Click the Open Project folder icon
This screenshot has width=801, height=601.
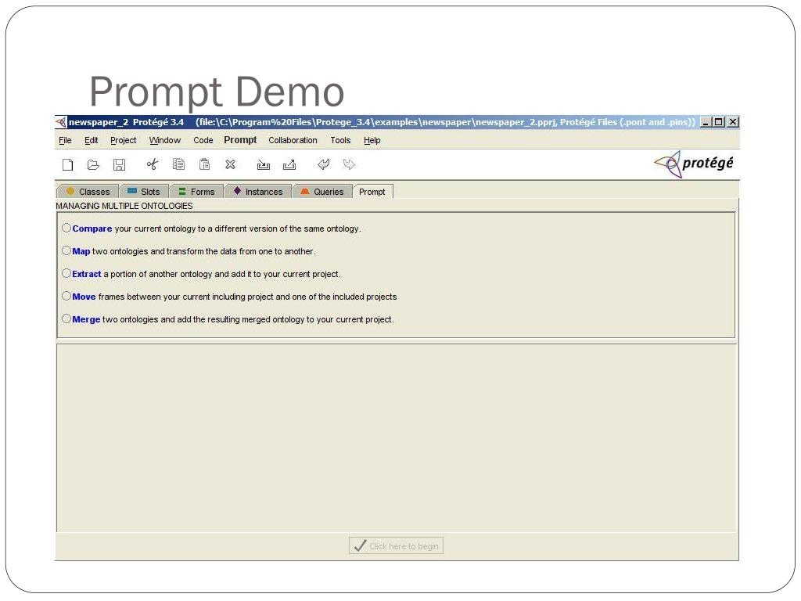point(93,164)
